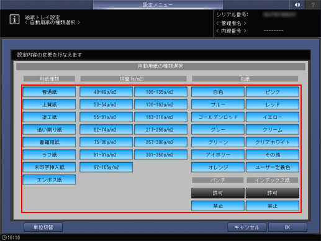This screenshot has width=321, height=241.
Task: Pick colored paper アイボリー
Action: (x=218, y=155)
